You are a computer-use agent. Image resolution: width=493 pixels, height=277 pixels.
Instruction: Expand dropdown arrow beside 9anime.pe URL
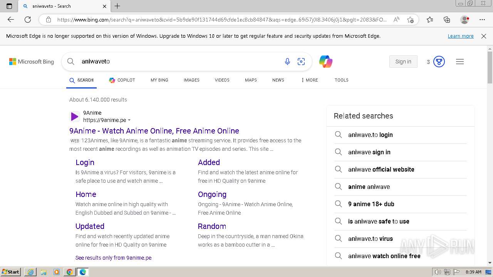(129, 120)
